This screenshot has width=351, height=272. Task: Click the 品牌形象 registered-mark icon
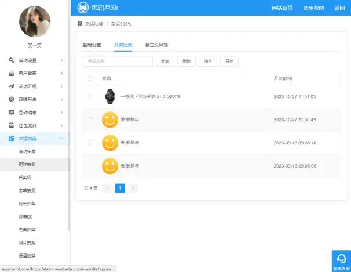11,99
